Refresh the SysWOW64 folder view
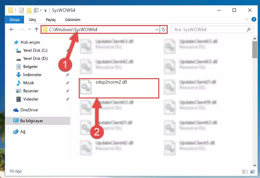Image resolution: width=260 pixels, height=178 pixels. tap(164, 30)
